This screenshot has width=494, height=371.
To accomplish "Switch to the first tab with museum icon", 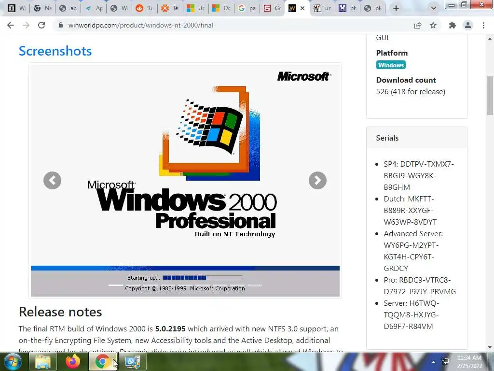I will tap(16, 8).
